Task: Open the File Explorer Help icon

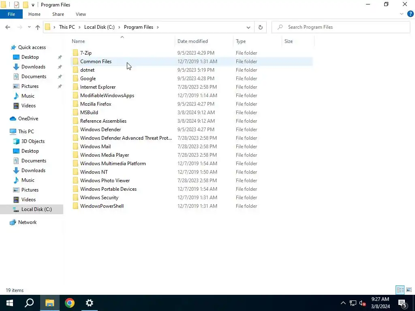Action: 410,14
